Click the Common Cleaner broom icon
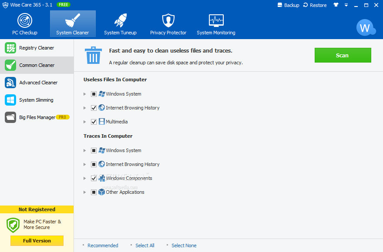Image resolution: width=383 pixels, height=252 pixels. (10, 65)
